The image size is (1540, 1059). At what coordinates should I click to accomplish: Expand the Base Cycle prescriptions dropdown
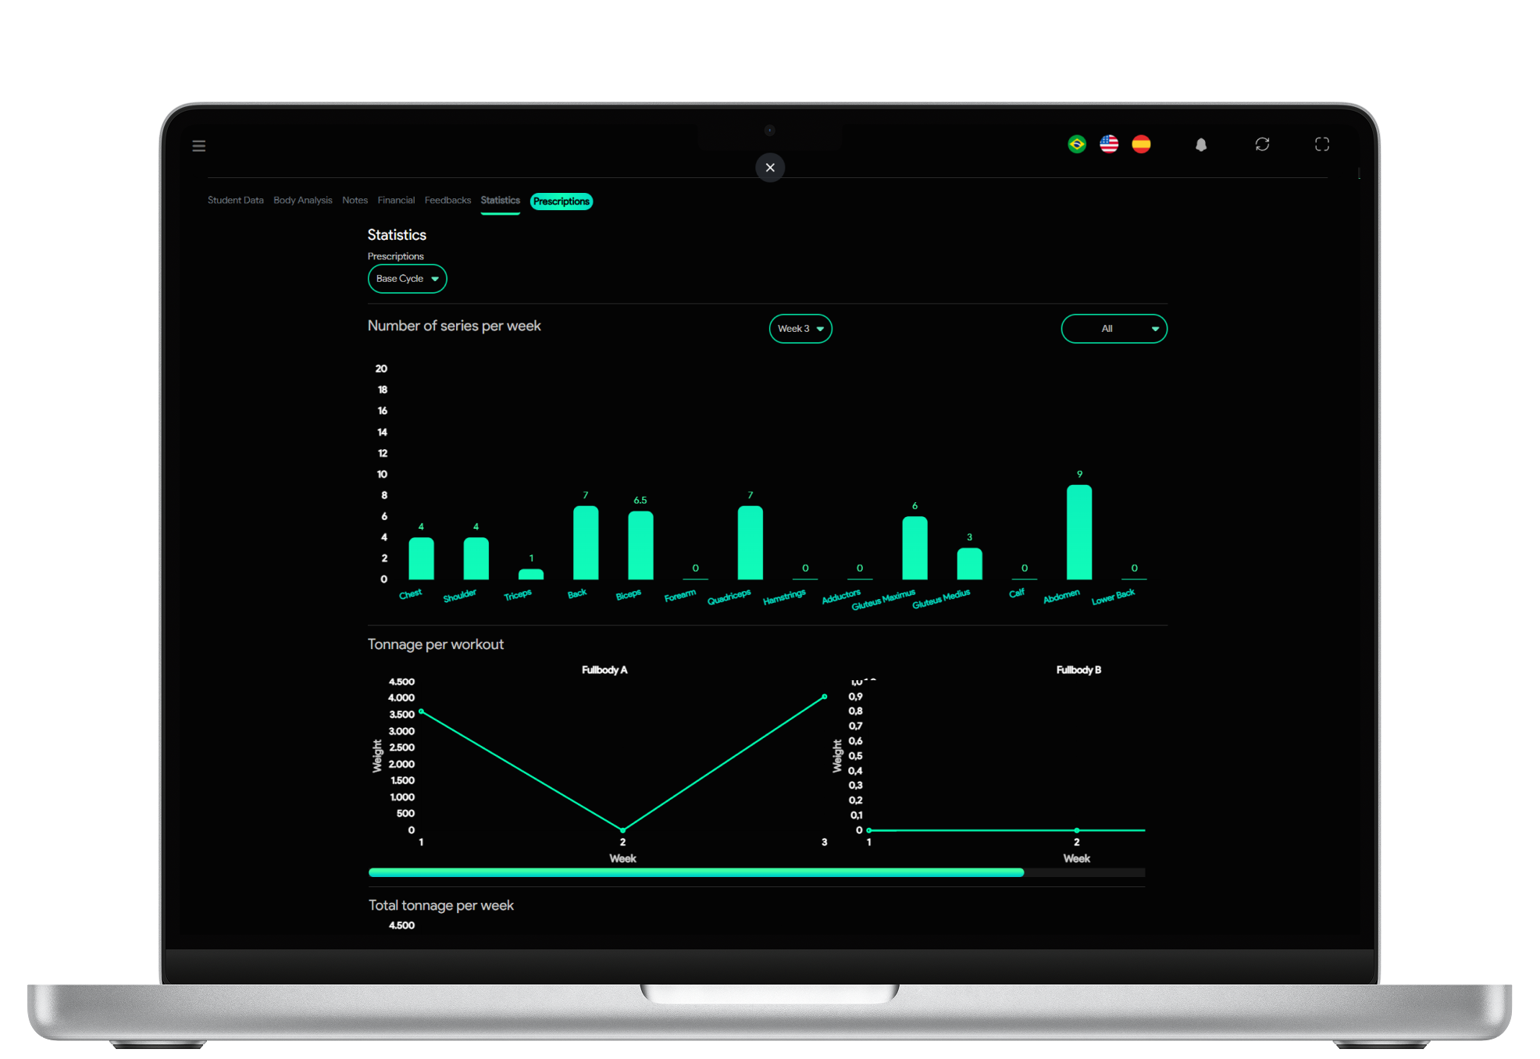click(407, 279)
